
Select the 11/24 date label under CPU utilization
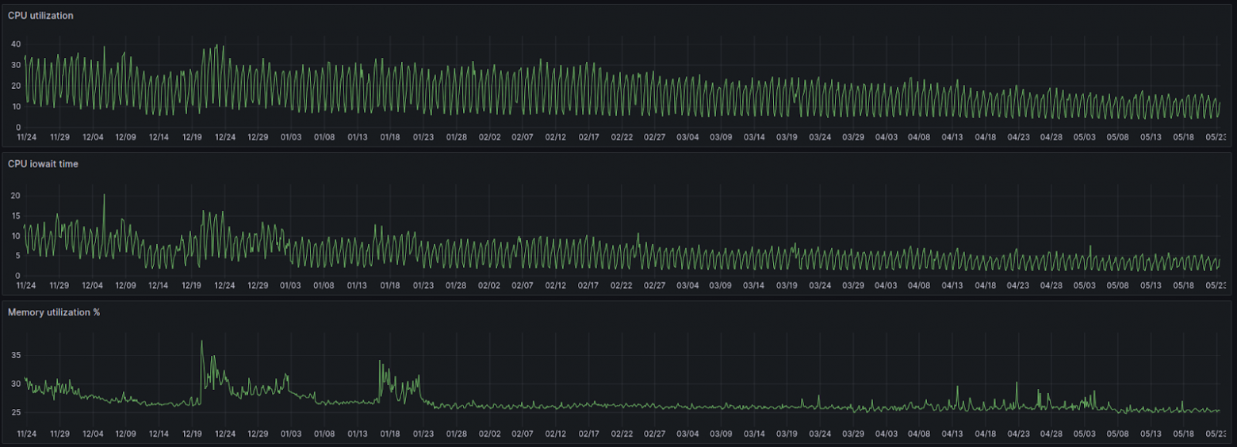coord(26,137)
